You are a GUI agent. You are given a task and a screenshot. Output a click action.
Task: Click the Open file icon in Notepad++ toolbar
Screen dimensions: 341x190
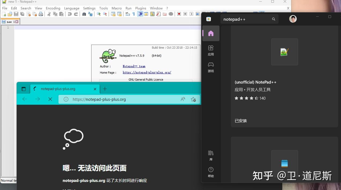(x=10, y=14)
